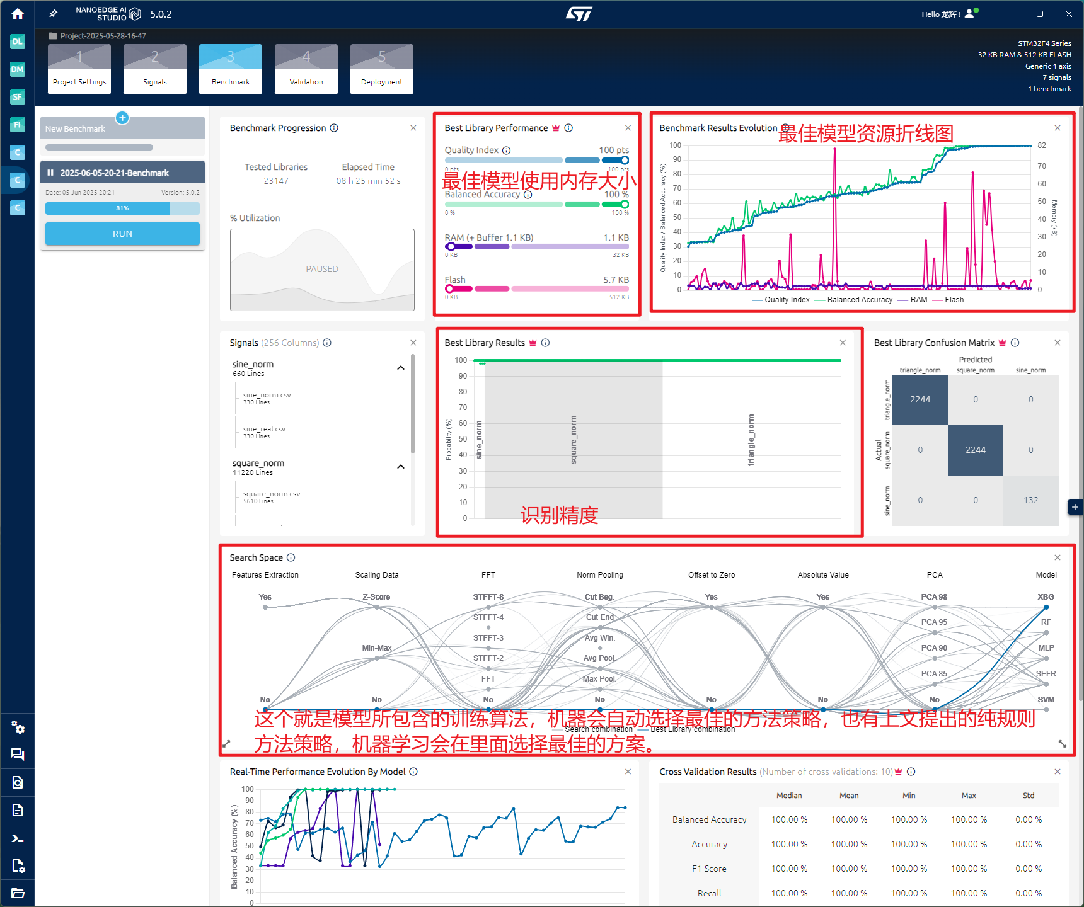Close the Benchmark Progression panel
This screenshot has width=1084, height=907.
click(413, 128)
